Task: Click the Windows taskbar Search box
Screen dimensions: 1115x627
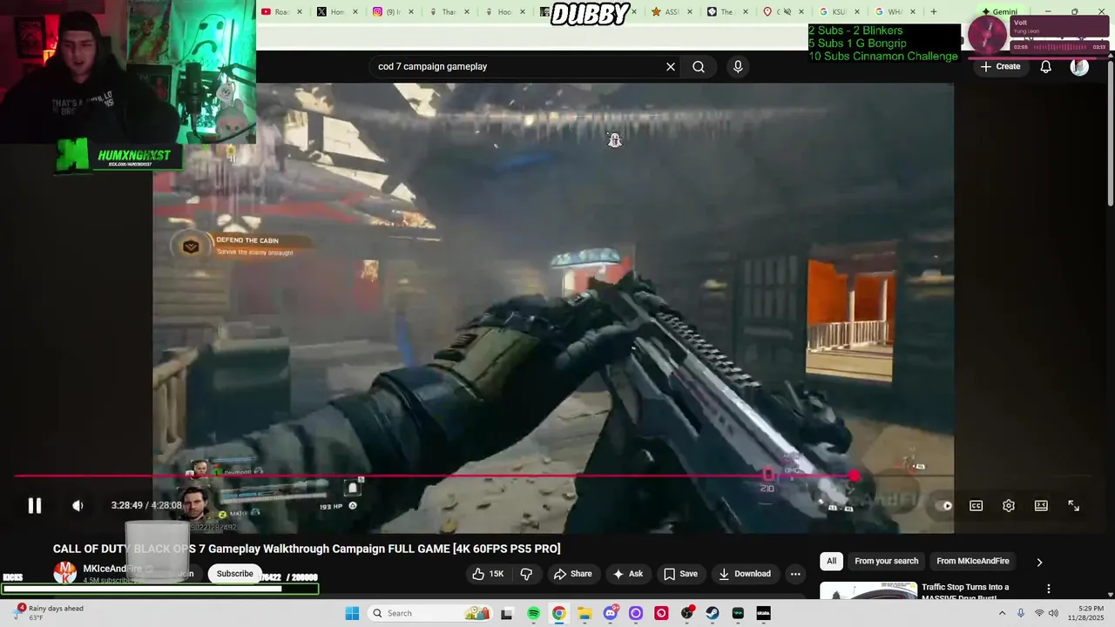Action: [430, 613]
